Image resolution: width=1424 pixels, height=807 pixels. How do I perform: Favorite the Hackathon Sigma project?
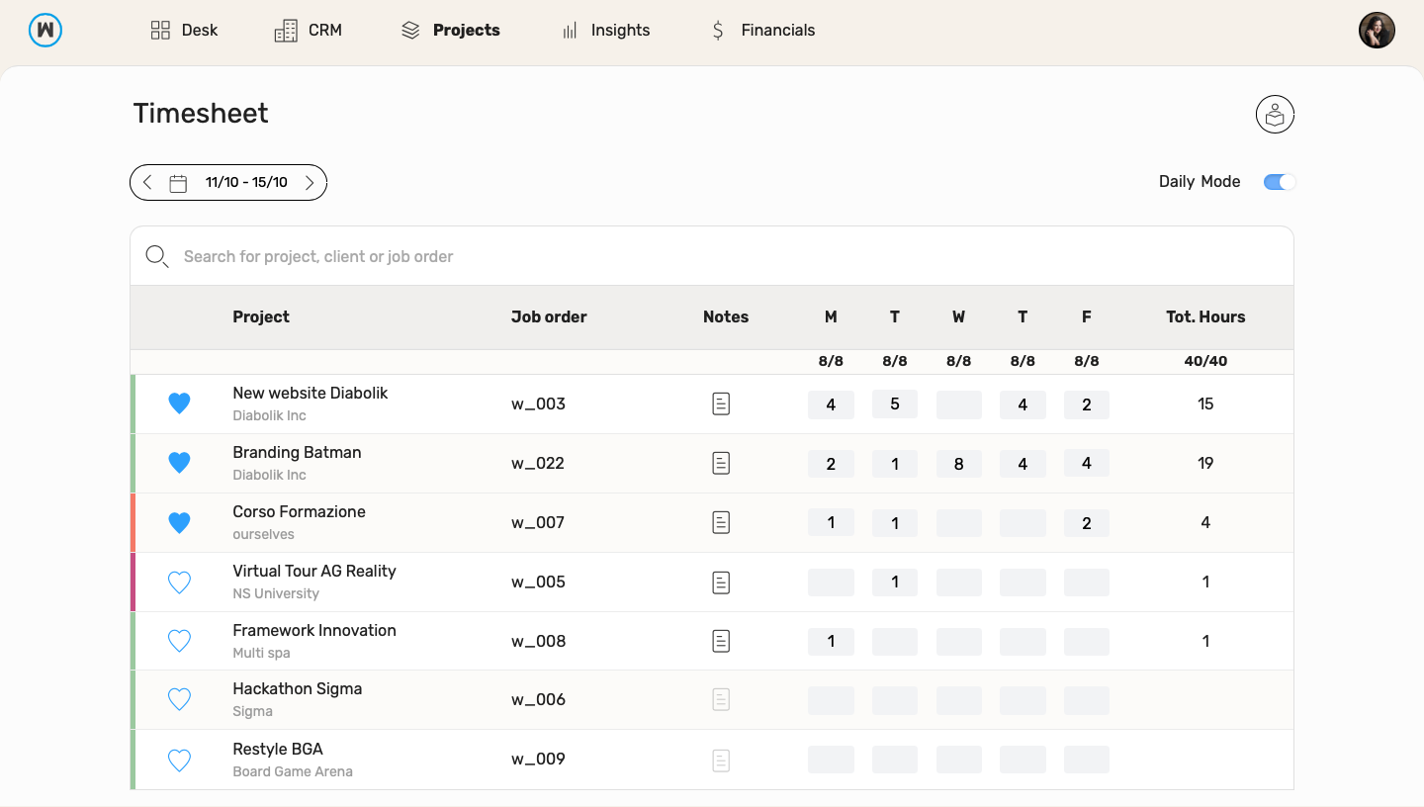(x=179, y=700)
